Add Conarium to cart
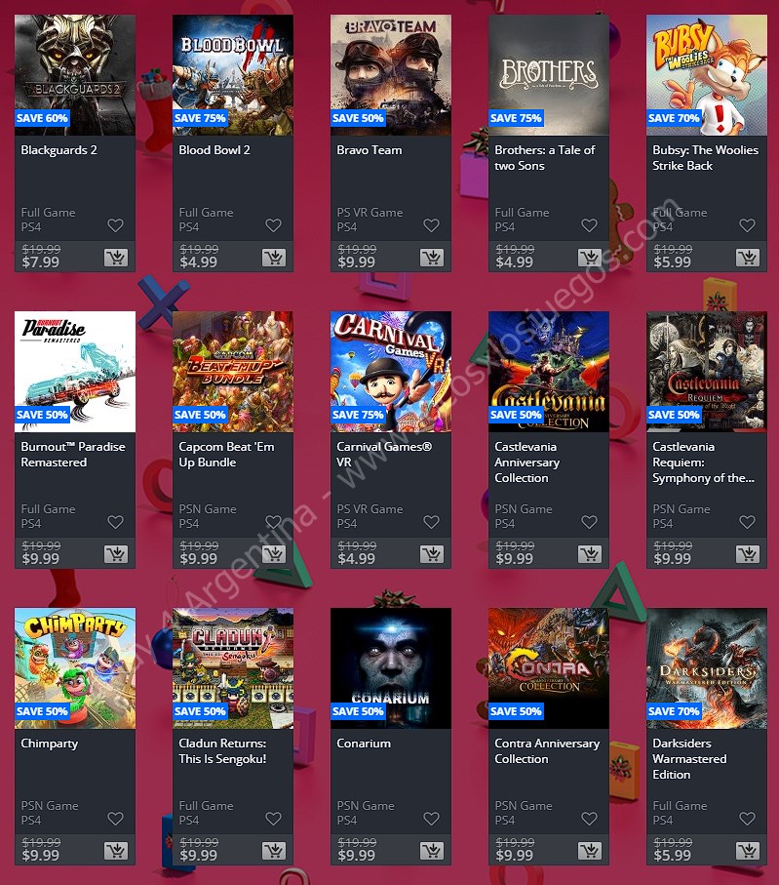 432,851
